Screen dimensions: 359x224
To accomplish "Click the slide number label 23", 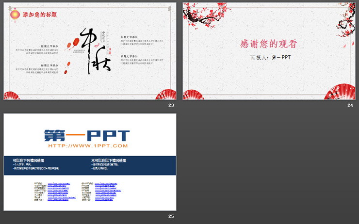I will (171, 105).
